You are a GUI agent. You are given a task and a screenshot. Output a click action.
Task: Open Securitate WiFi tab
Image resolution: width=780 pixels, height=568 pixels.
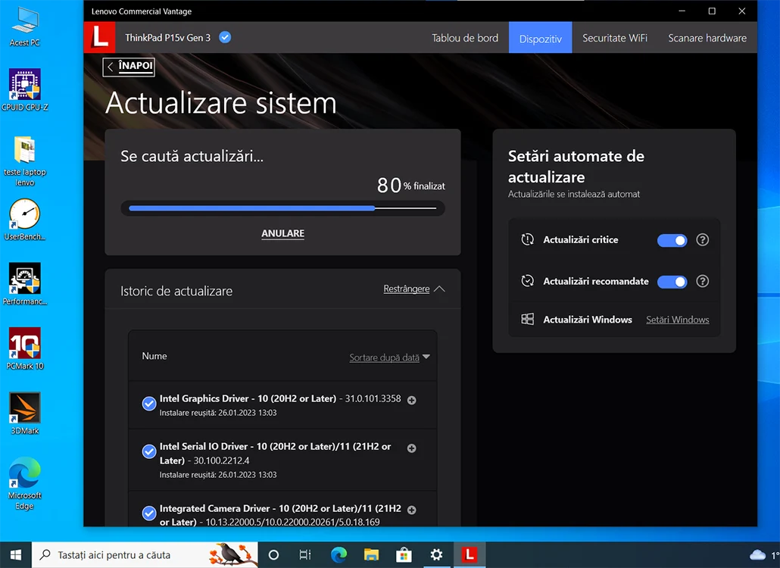click(x=615, y=38)
